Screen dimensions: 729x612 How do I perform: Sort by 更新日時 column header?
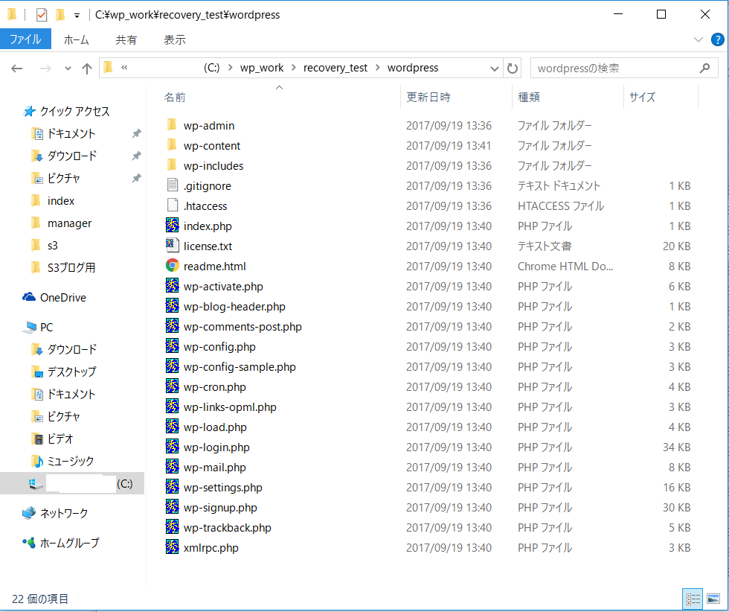428,98
